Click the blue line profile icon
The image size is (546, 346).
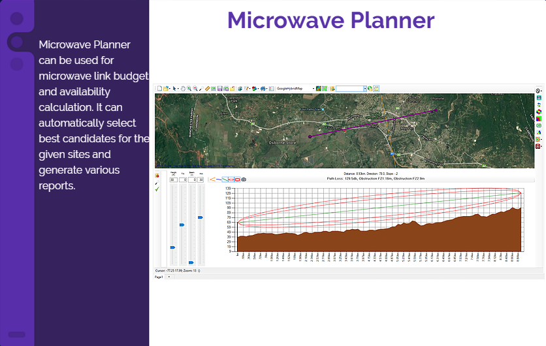(219, 180)
